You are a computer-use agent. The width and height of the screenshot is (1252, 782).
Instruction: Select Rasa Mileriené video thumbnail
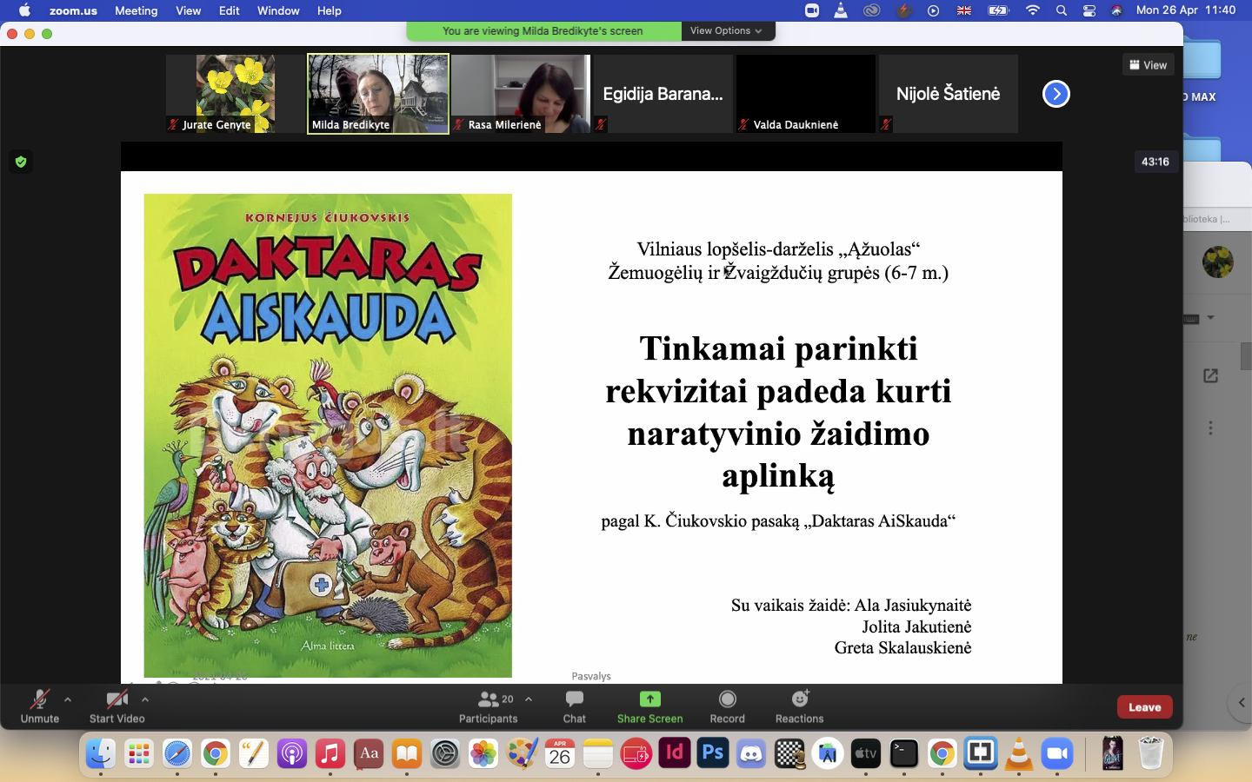click(521, 94)
